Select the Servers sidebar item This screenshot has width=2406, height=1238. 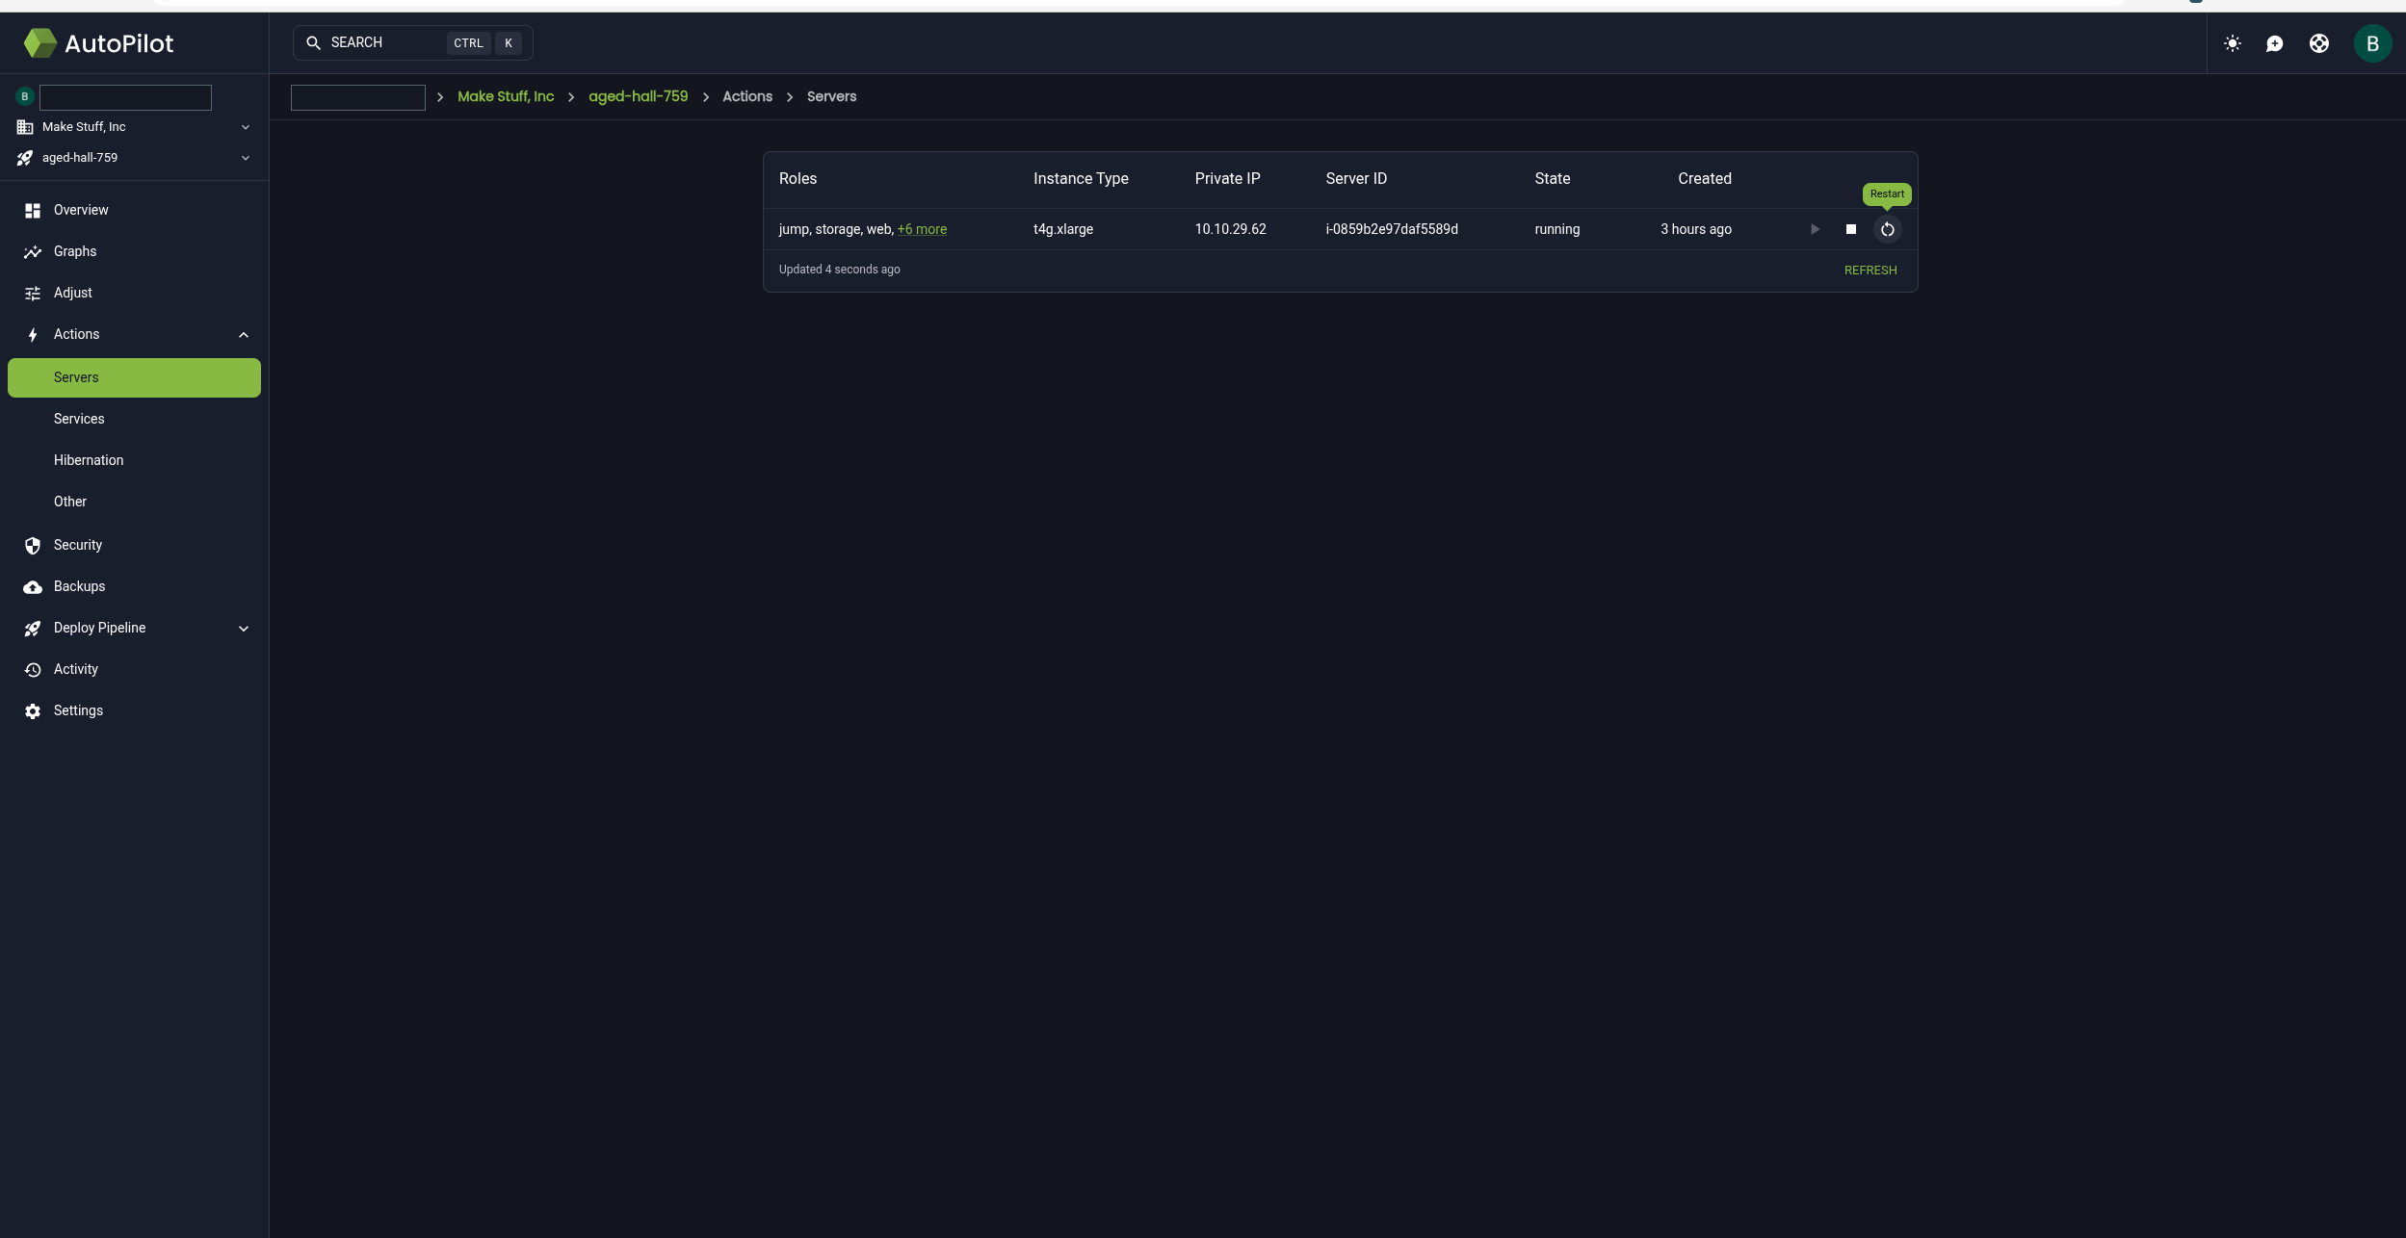point(134,377)
